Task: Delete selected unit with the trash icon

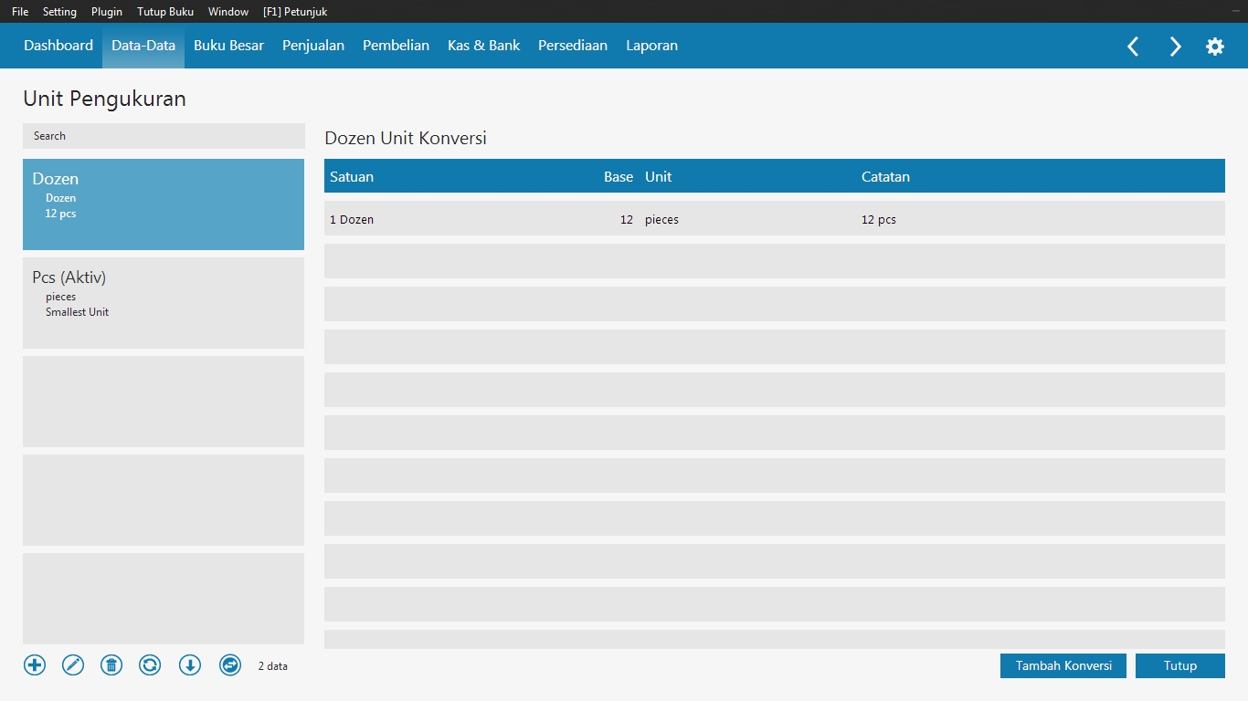Action: pyautogui.click(x=111, y=665)
